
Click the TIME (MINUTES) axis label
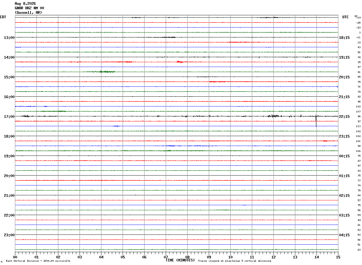(180, 260)
